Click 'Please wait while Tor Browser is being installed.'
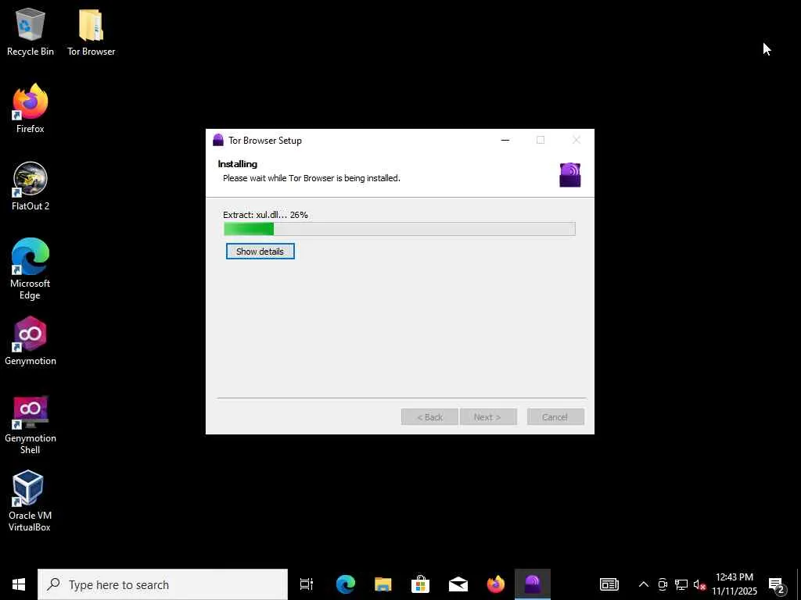The image size is (801, 600). [311, 178]
